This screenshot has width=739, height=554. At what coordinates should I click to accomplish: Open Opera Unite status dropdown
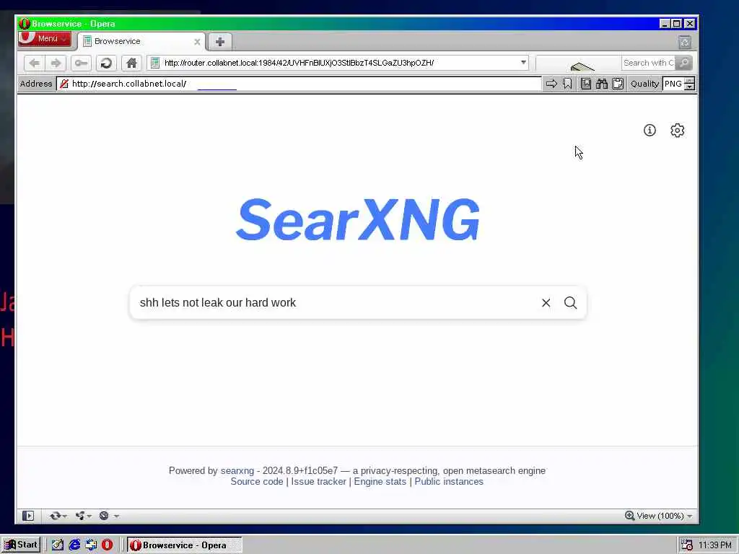coord(83,516)
